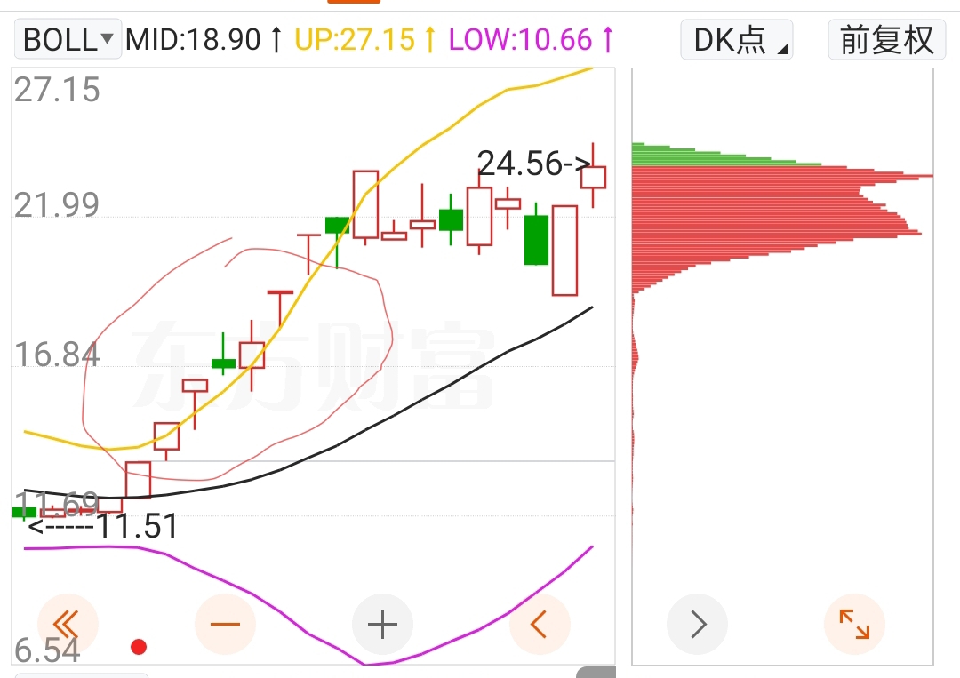The width and height of the screenshot is (960, 678).
Task: Click the latest candlestick near 24.56
Action: 593,177
